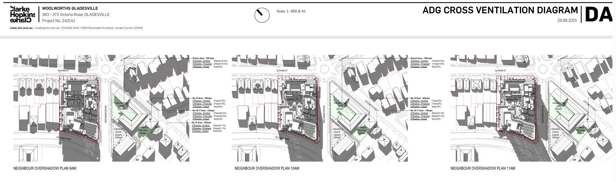Click the Indicative Church Carpark in 11AM plan

(x=555, y=134)
